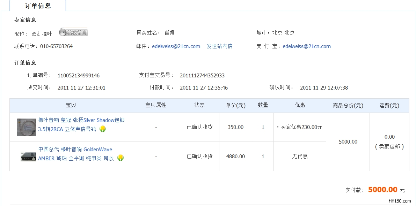The height and width of the screenshot is (206, 416).
Task: Open the GoldenWave AMBER 琥珀 product link
Action: pyautogui.click(x=75, y=154)
